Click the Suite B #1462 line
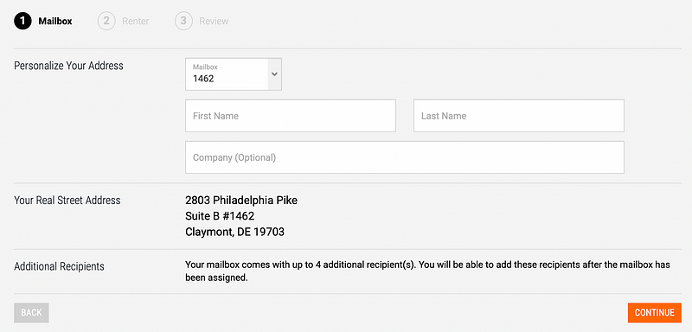The height and width of the screenshot is (332, 692). pos(220,216)
